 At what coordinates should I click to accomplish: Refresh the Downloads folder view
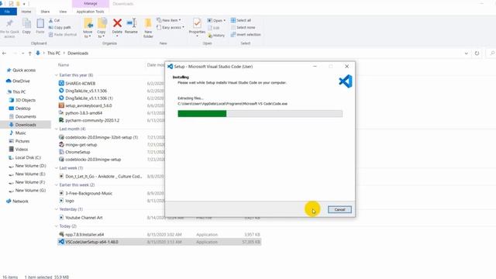(477, 53)
